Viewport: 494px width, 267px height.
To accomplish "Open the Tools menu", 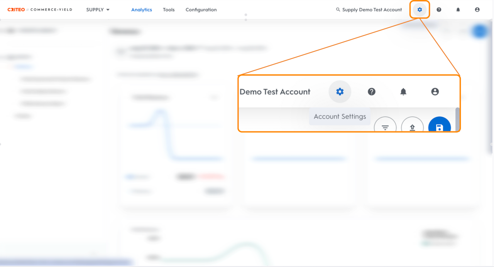I will coord(169,10).
